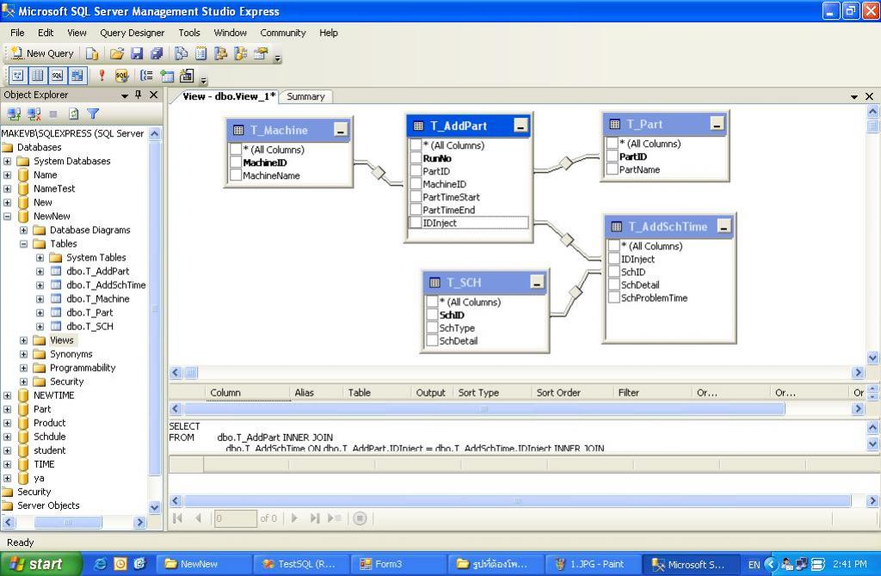Open the Query Designer menu
This screenshot has width=881, height=576.
[132, 33]
